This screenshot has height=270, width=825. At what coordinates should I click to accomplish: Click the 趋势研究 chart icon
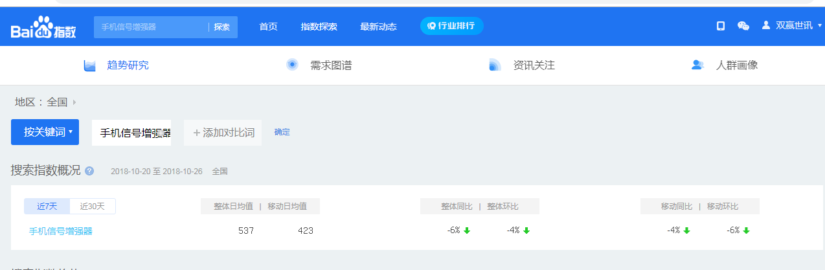[90, 65]
